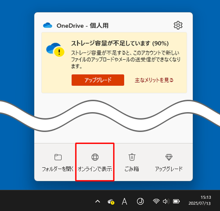This screenshot has width=220, height=211.
Task: Click the ストレージ容量が不足しています (90%) heading
Action: click(x=120, y=43)
